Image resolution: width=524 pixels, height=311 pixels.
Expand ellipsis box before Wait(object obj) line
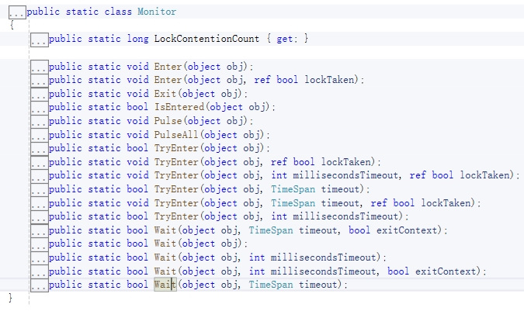click(x=39, y=244)
